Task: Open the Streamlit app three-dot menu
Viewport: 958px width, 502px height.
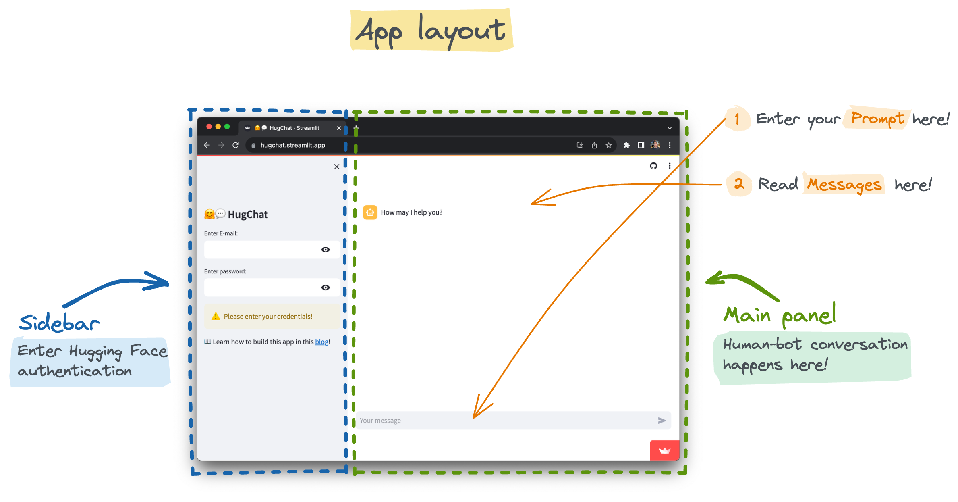Action: 670,166
